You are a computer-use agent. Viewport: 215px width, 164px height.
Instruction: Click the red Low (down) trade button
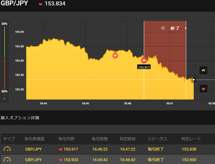click(x=203, y=89)
